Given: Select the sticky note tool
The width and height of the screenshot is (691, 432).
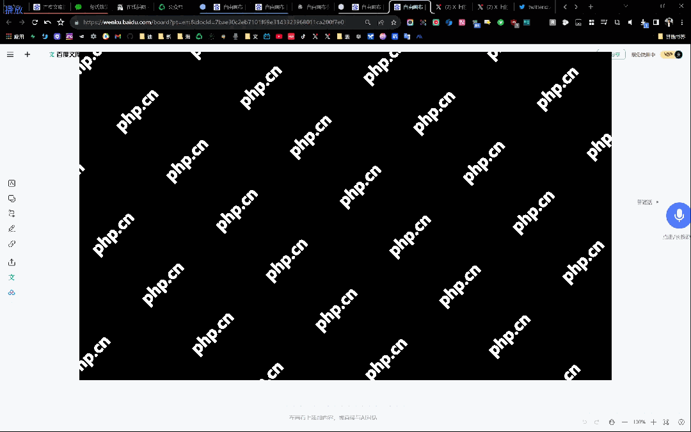Looking at the screenshot, I should [x=12, y=198].
